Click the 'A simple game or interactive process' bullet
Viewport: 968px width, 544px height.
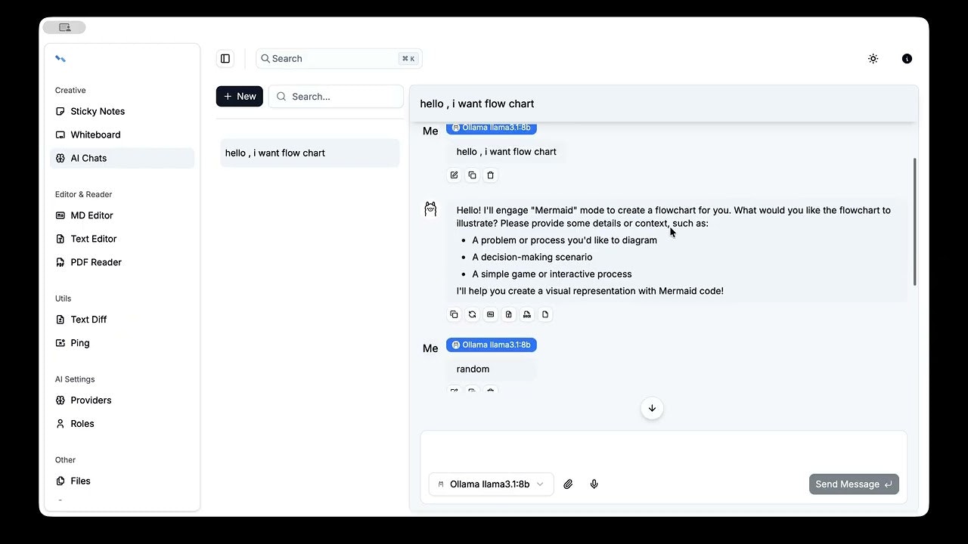click(x=552, y=274)
